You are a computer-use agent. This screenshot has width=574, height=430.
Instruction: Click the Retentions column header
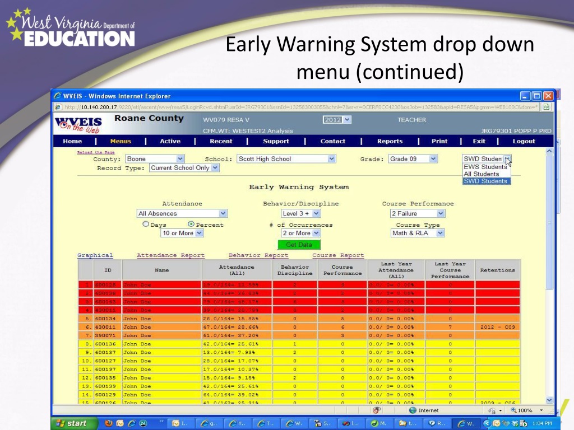tap(498, 270)
